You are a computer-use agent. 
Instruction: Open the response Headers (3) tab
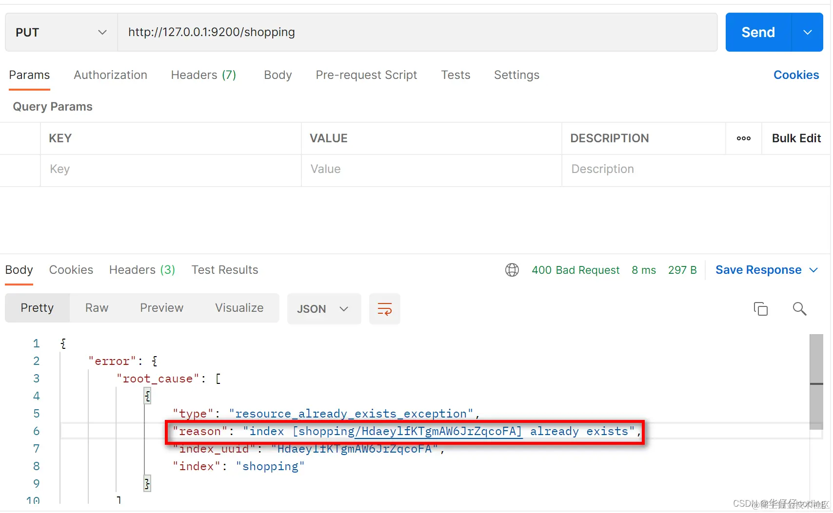point(142,270)
